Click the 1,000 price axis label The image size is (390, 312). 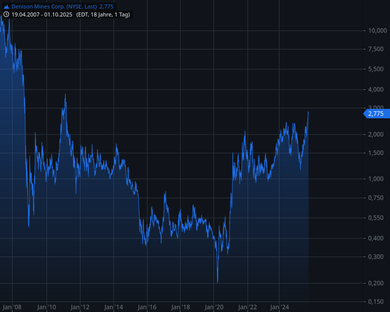pos(375,179)
